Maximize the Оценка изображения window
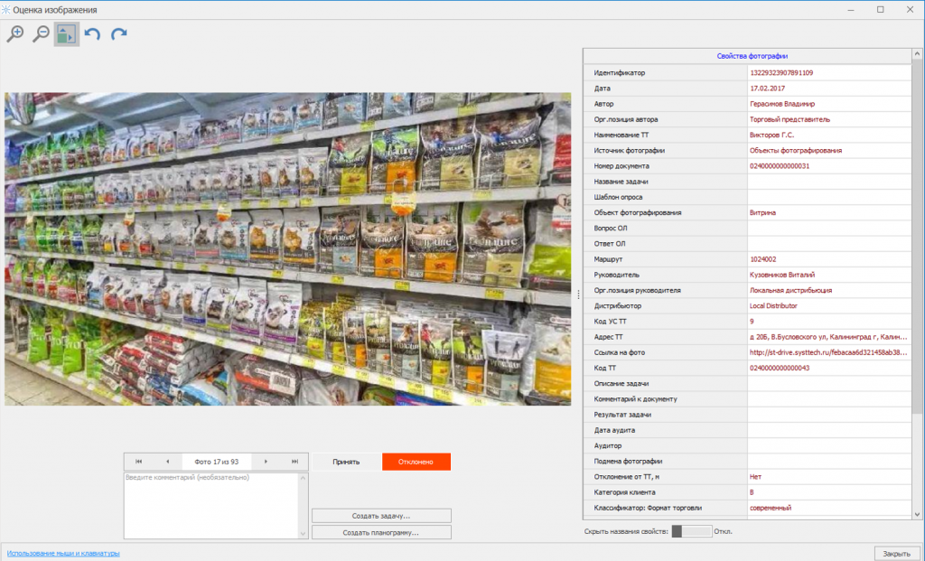This screenshot has height=561, width=925. coord(880,9)
